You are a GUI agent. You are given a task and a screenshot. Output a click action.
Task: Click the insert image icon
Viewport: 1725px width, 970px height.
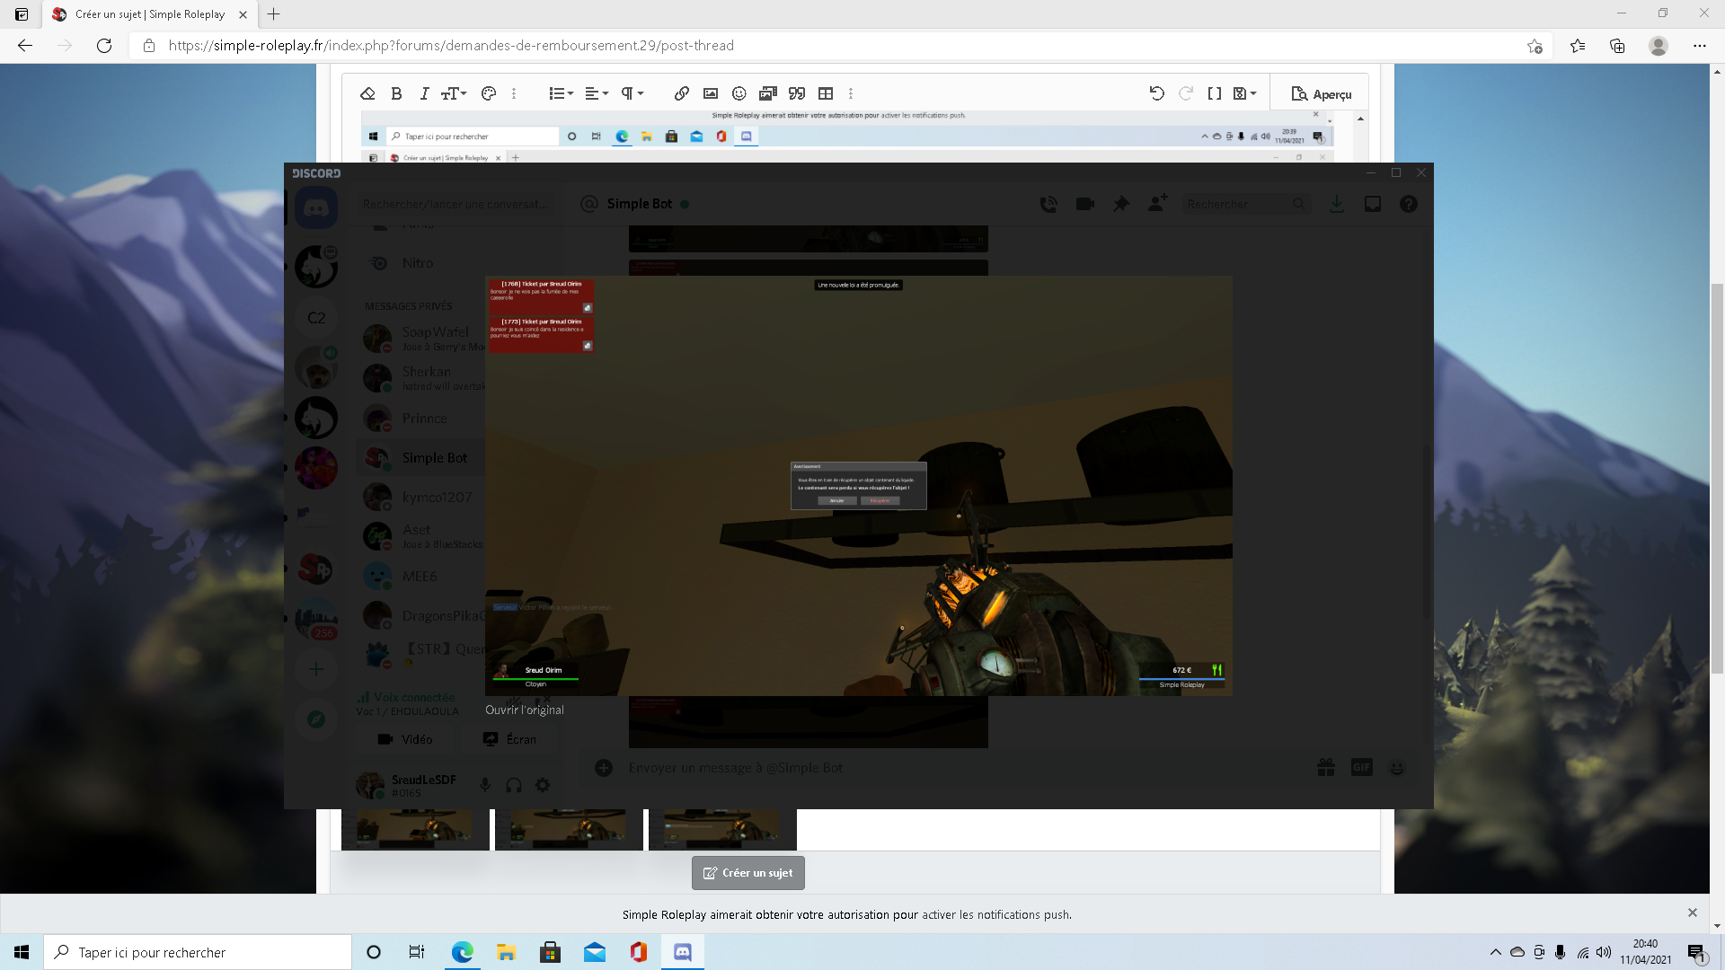click(x=711, y=93)
